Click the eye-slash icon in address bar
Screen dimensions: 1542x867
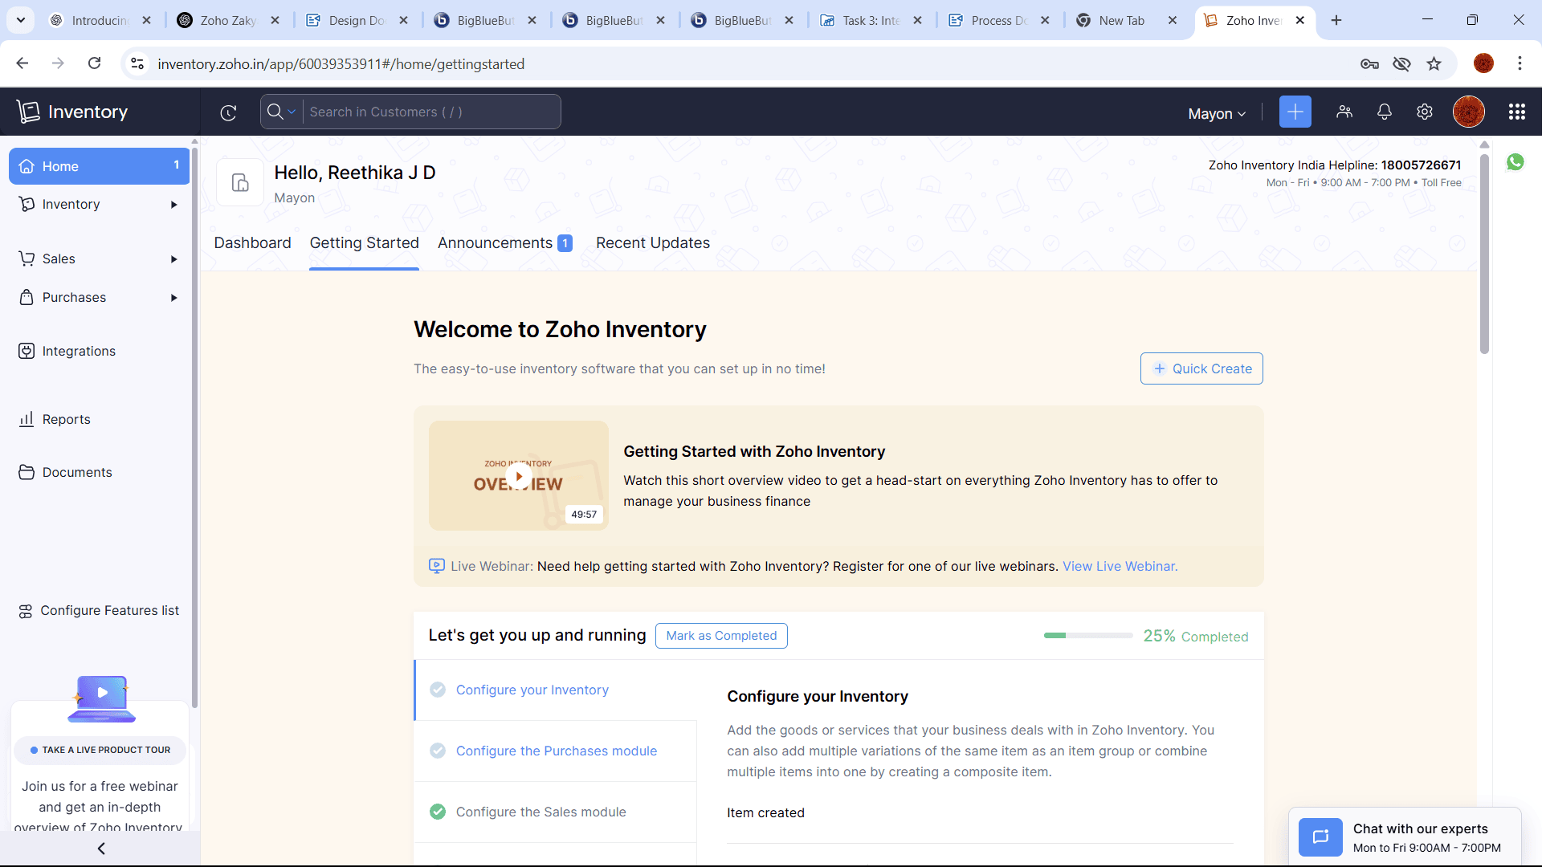[1402, 63]
